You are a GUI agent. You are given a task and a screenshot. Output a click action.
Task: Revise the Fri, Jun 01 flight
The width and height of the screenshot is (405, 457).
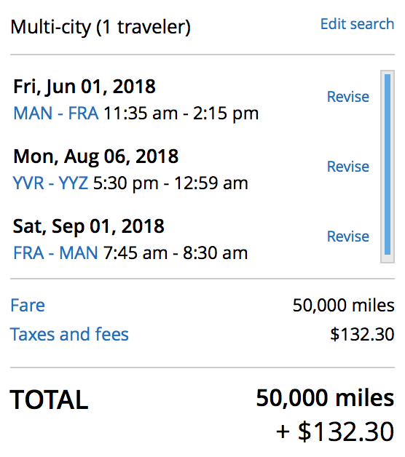tap(347, 97)
